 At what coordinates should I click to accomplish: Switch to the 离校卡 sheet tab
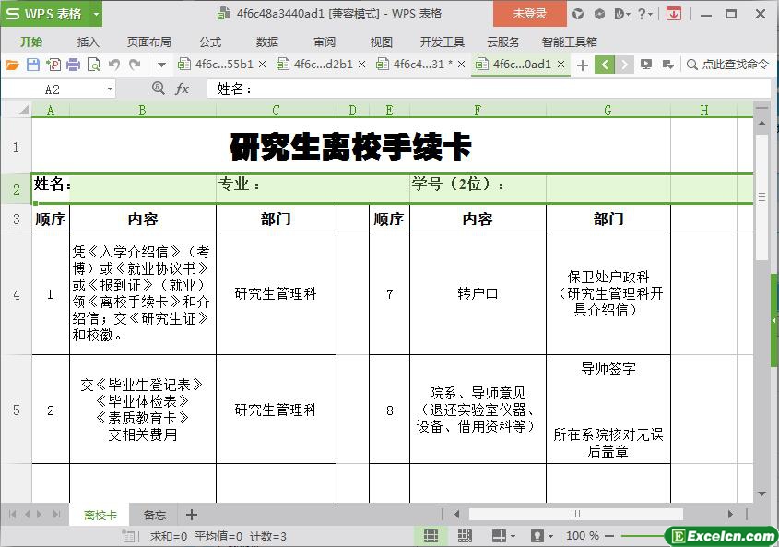coord(100,515)
